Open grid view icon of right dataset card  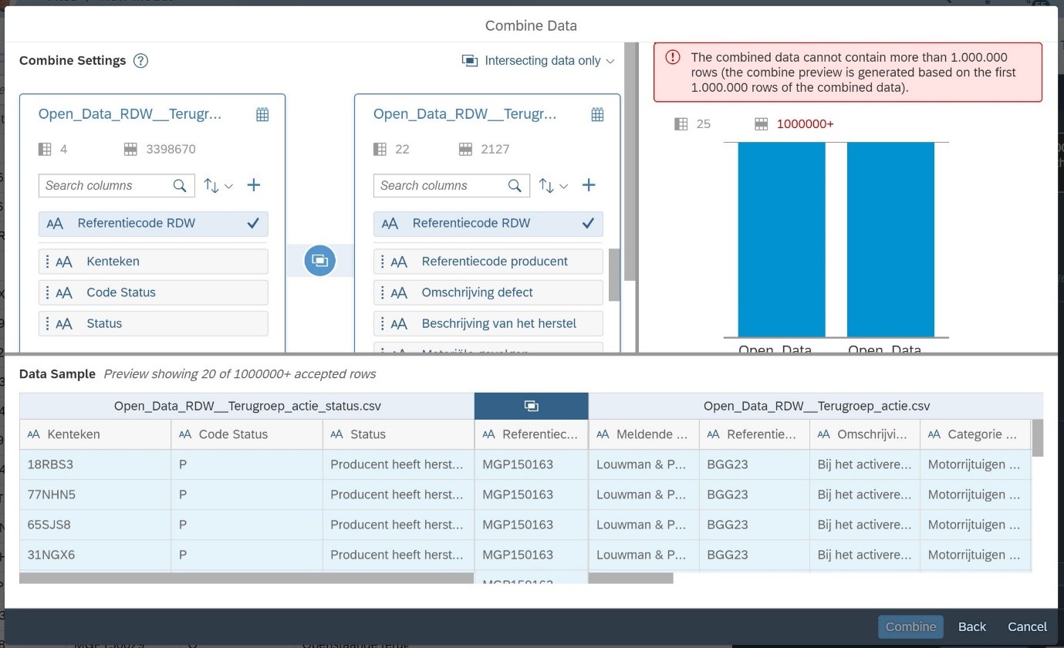[x=597, y=114]
